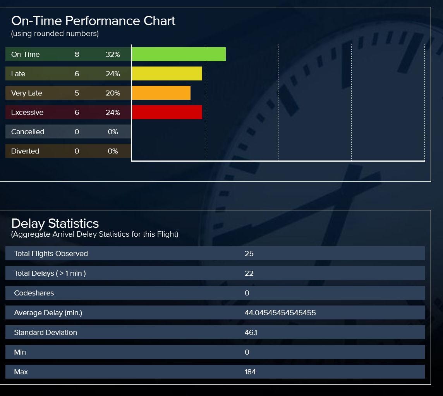
Task: Click the "using rounded numbers" subtitle
Action: [55, 34]
